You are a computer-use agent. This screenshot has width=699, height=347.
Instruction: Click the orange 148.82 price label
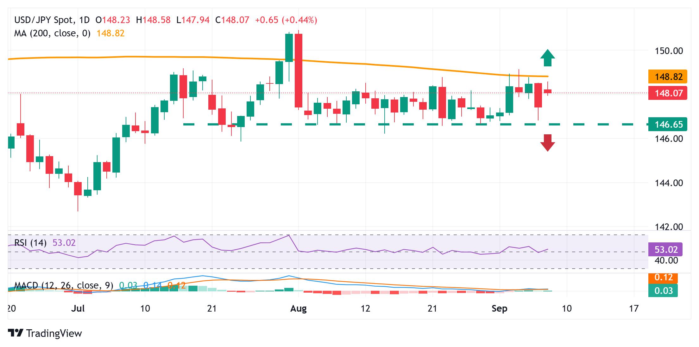(x=668, y=76)
